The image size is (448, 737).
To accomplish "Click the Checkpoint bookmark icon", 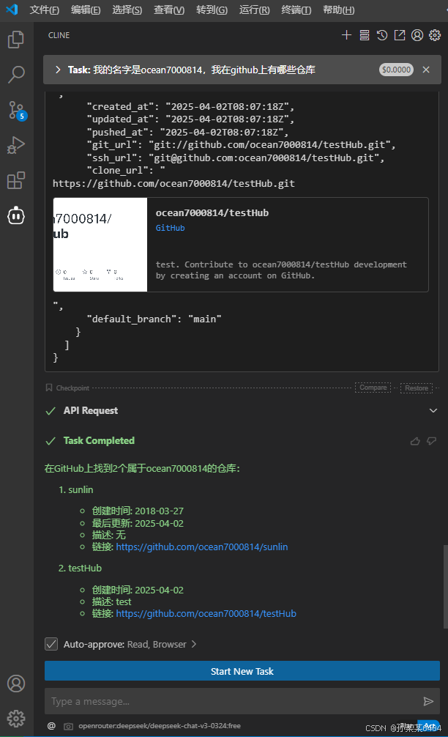I will (x=49, y=388).
